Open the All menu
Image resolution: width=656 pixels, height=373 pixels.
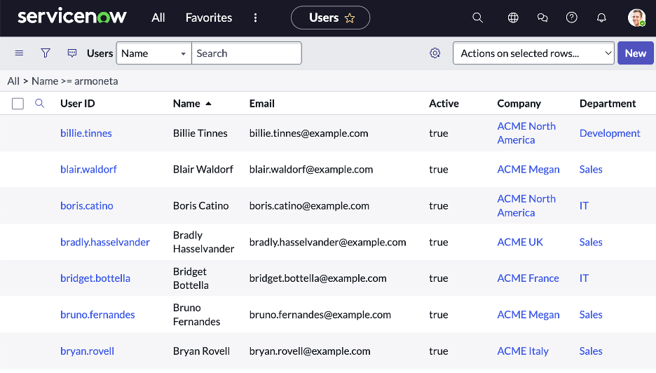click(158, 18)
